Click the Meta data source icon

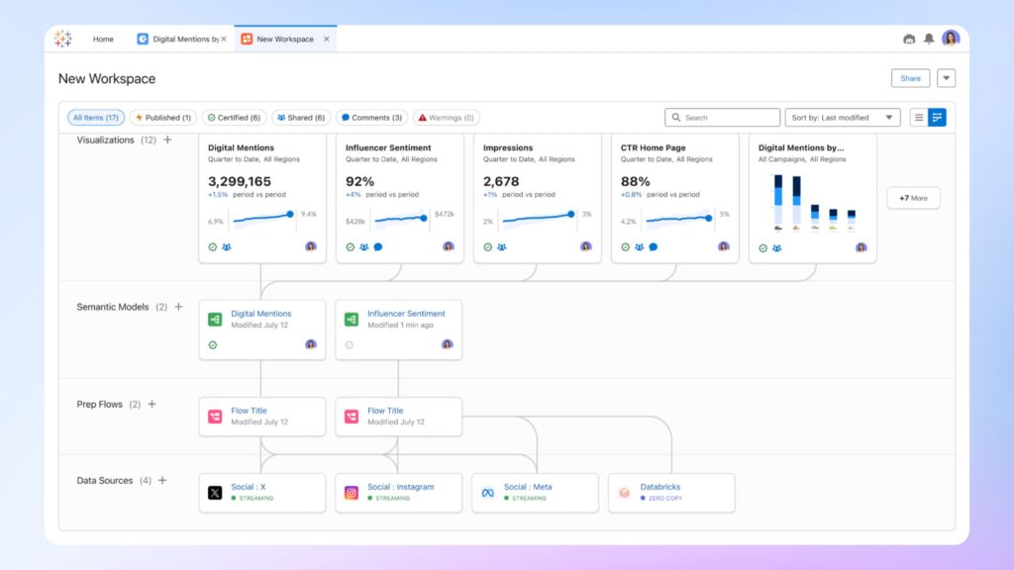click(487, 493)
